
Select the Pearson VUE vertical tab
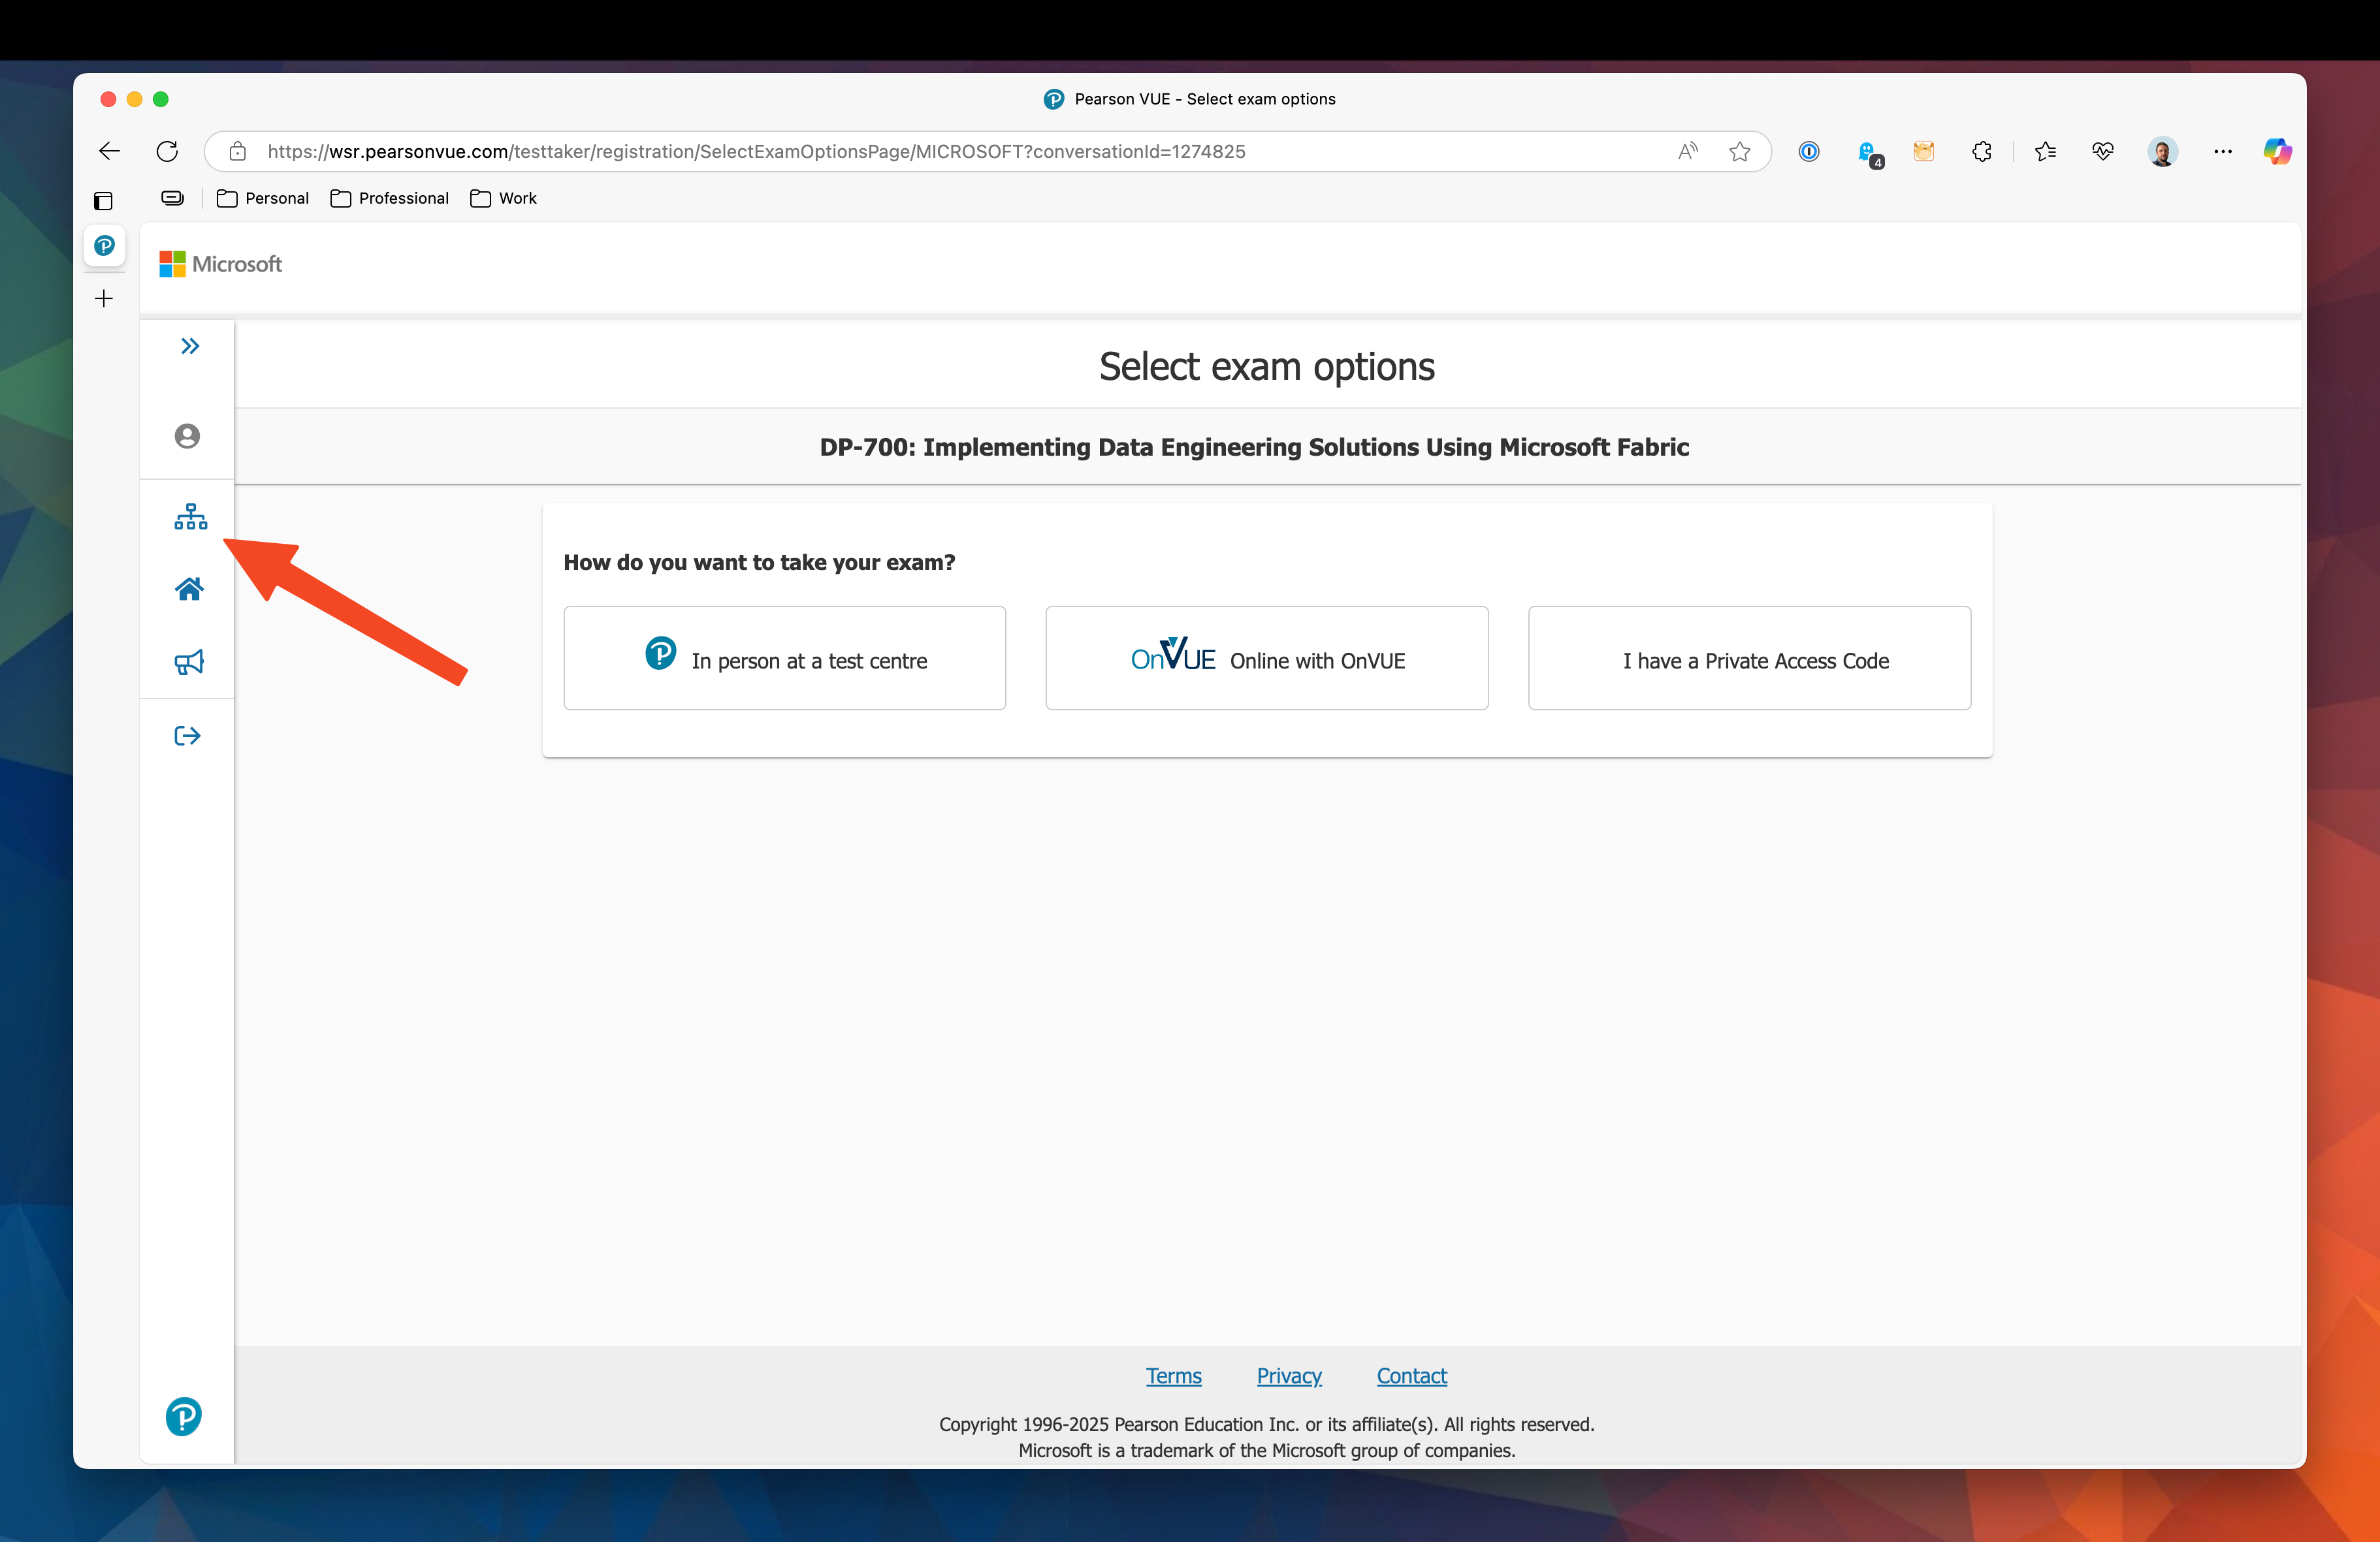104,245
